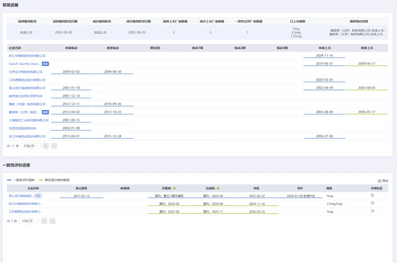The height and width of the screenshot is (263, 397).
Task: Click the 详细信息 column header
Action: (376, 188)
